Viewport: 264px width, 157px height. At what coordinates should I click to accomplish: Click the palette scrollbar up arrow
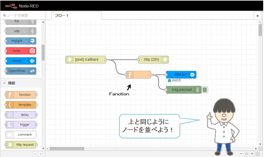pyautogui.click(x=43, y=22)
